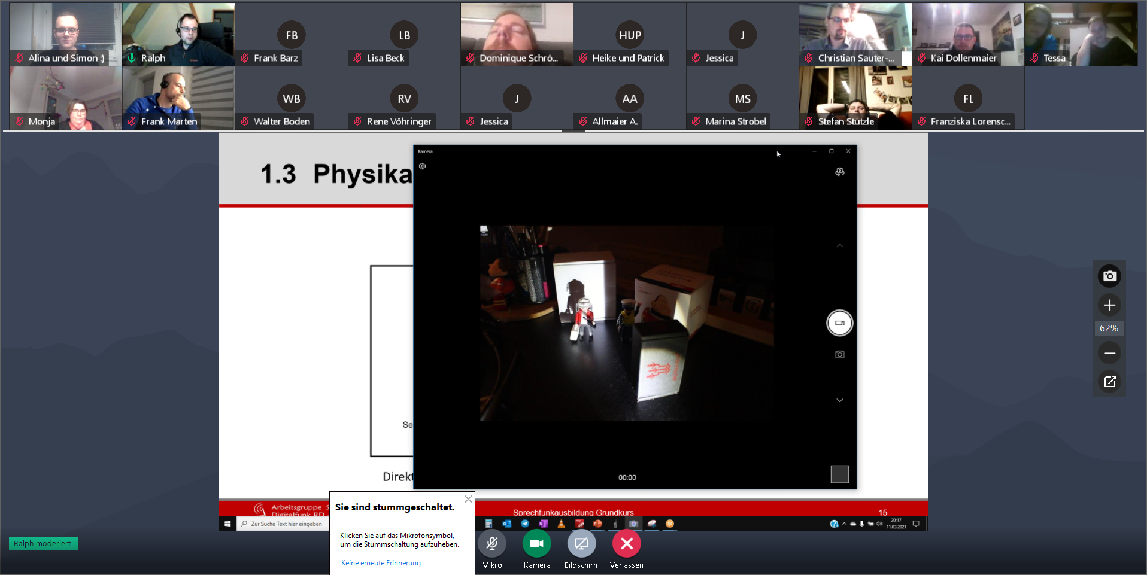Maximize the Kamera window

tap(831, 151)
